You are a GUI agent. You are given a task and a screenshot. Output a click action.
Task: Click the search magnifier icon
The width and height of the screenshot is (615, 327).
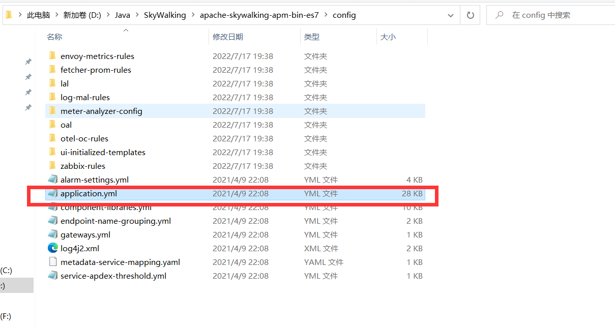point(500,15)
